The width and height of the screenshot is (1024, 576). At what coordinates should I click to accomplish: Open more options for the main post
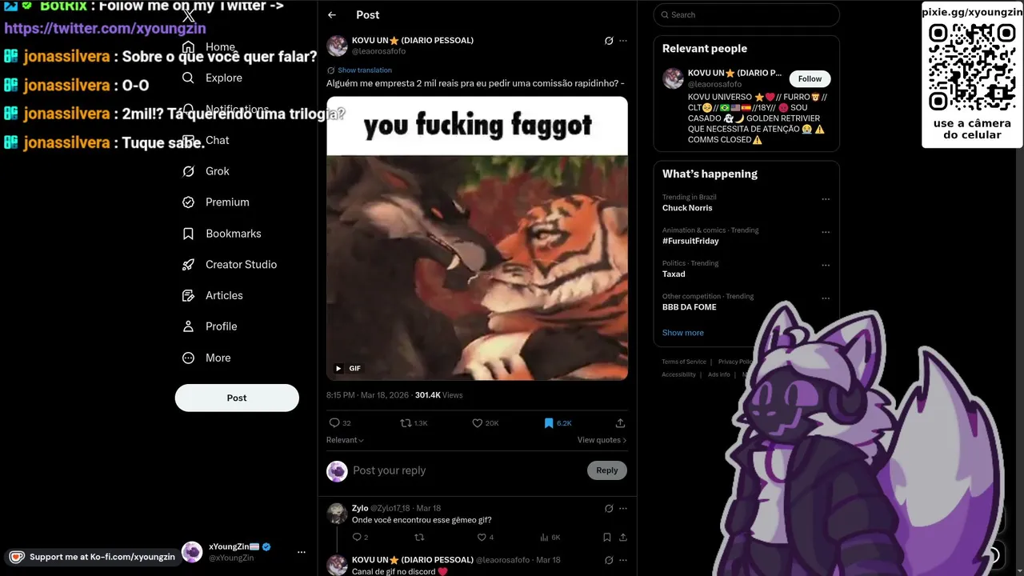coord(623,41)
